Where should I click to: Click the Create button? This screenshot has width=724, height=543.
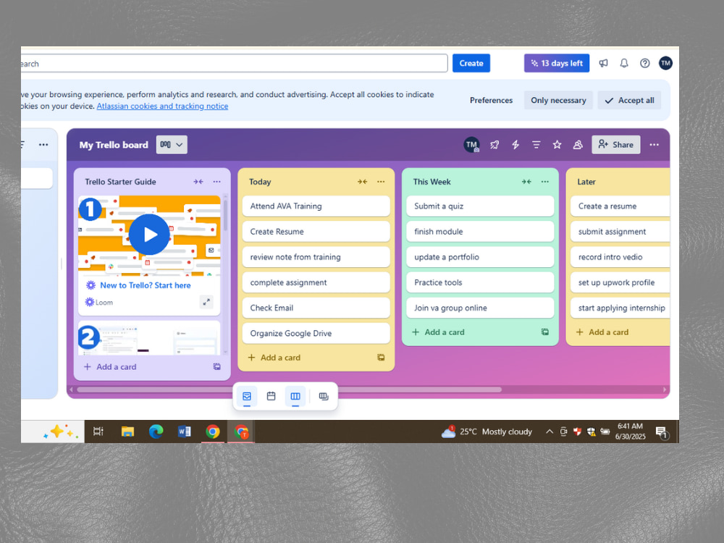click(x=471, y=63)
